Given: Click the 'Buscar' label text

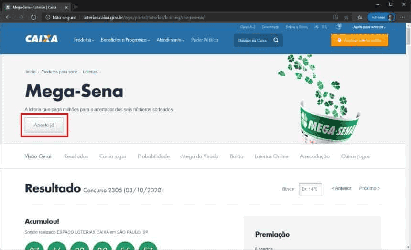Looking at the screenshot, I should pos(289,189).
